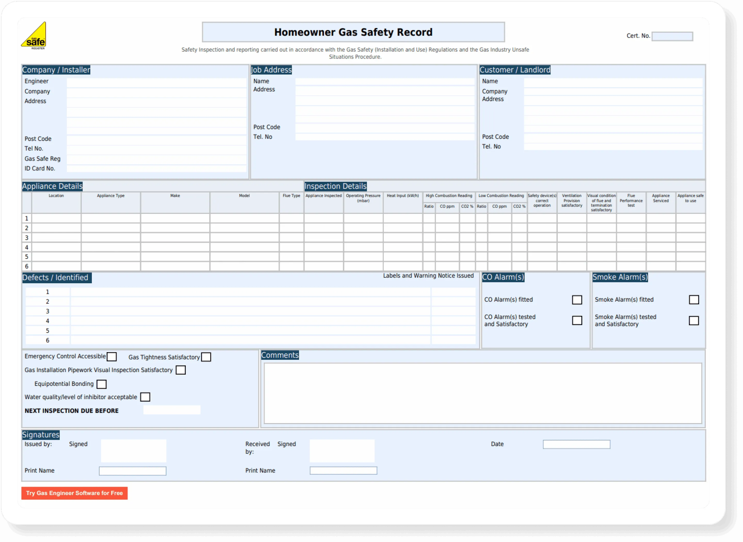Click the NEXT INSPECTION DUE BEFORE date field
743x542 pixels.
click(172, 410)
